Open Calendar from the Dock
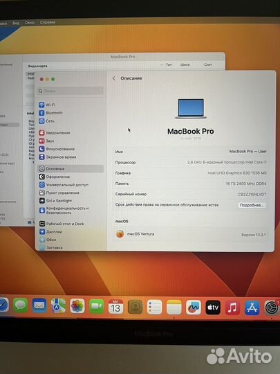280x374 pixels. (x=115, y=307)
